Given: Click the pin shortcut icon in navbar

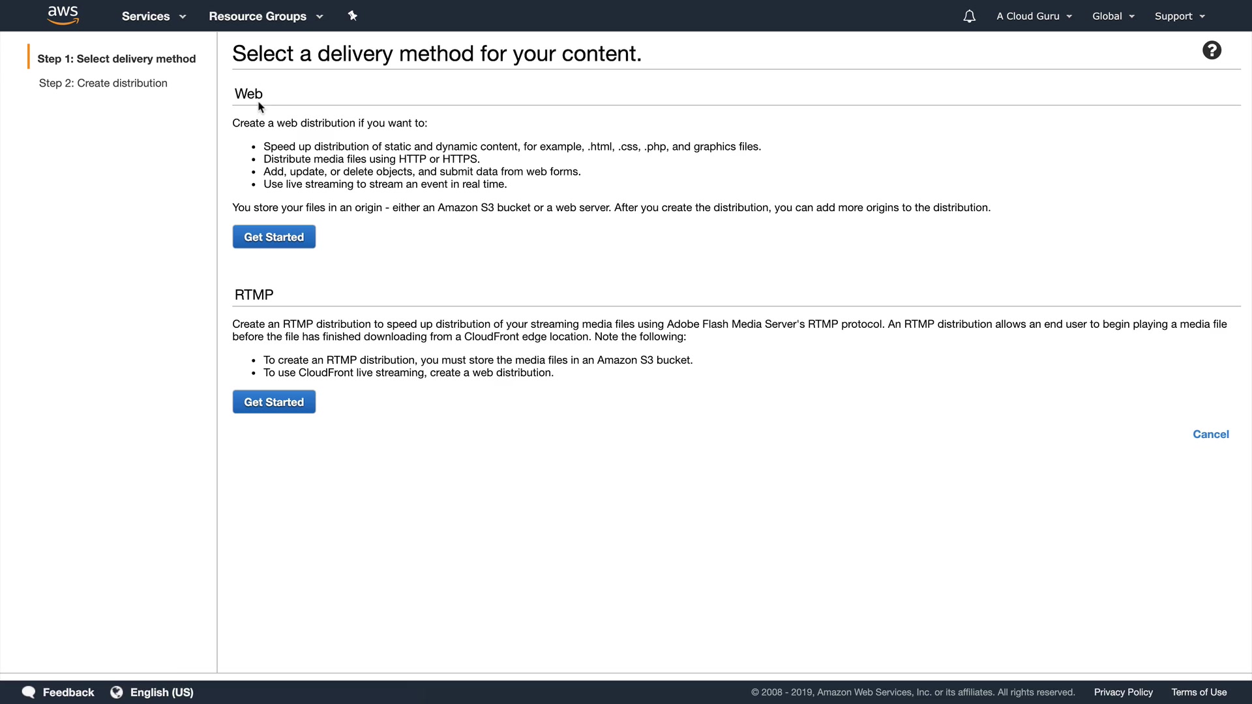Looking at the screenshot, I should [353, 16].
